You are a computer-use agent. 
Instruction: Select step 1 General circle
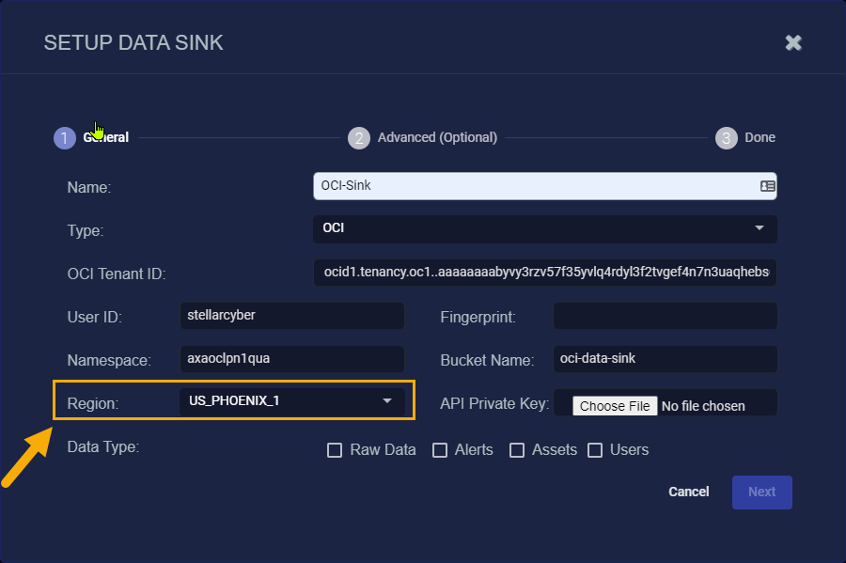pyautogui.click(x=64, y=138)
